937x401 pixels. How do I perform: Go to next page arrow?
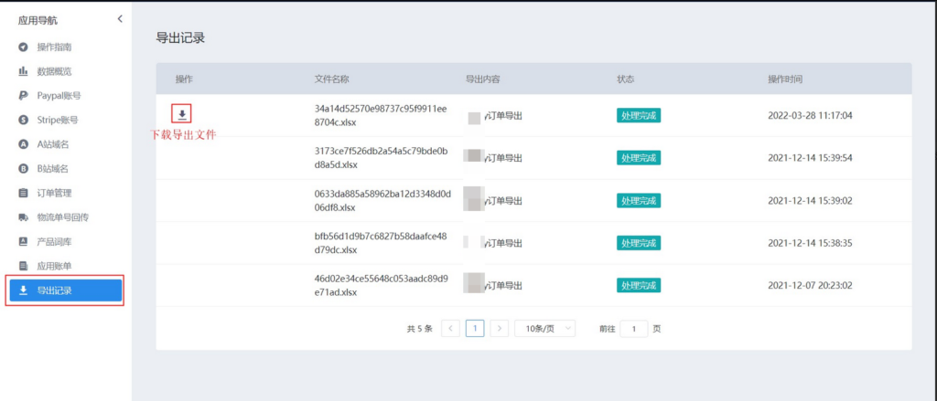pyautogui.click(x=499, y=328)
